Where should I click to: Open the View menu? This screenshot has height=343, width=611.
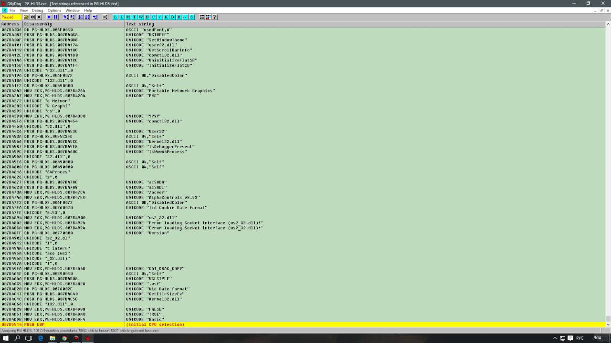(23, 10)
